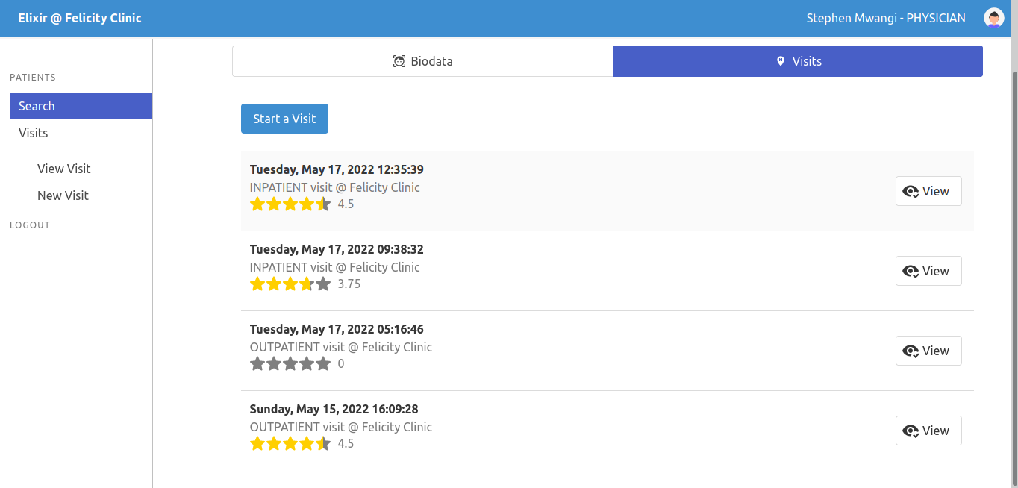View the May 17 05:16:46 outpatient visit
Screen dimensions: 1018x488
tap(928, 351)
